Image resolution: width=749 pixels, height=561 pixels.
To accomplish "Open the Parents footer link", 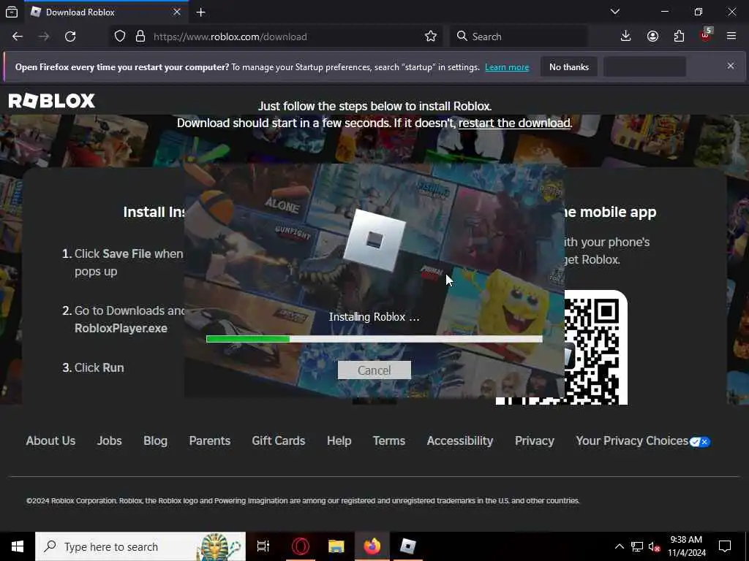I will pos(210,440).
